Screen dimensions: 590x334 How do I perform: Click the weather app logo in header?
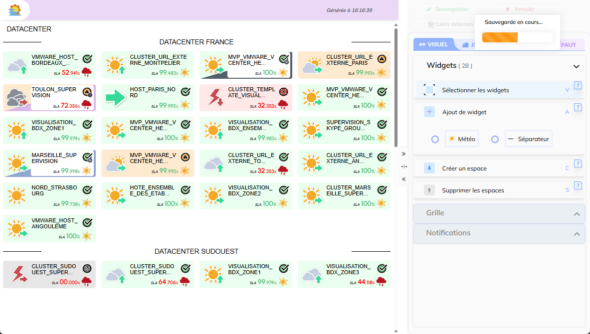[x=15, y=9]
